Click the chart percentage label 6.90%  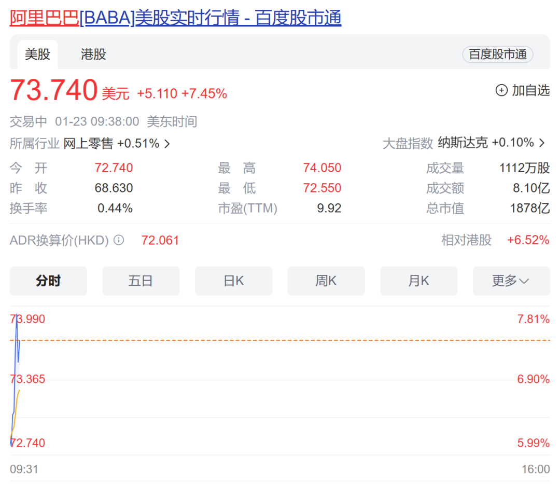[x=534, y=379]
